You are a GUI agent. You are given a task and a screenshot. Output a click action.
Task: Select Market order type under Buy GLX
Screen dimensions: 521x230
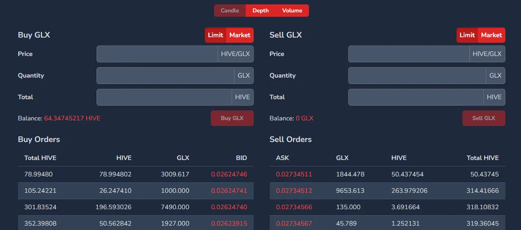pos(240,35)
